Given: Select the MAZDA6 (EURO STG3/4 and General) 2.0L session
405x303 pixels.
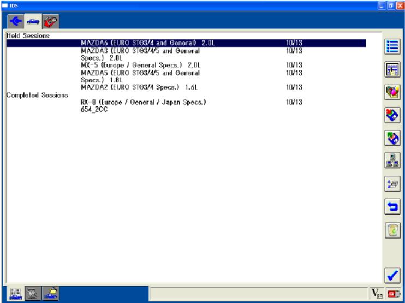Looking at the screenshot, I should coord(186,43).
